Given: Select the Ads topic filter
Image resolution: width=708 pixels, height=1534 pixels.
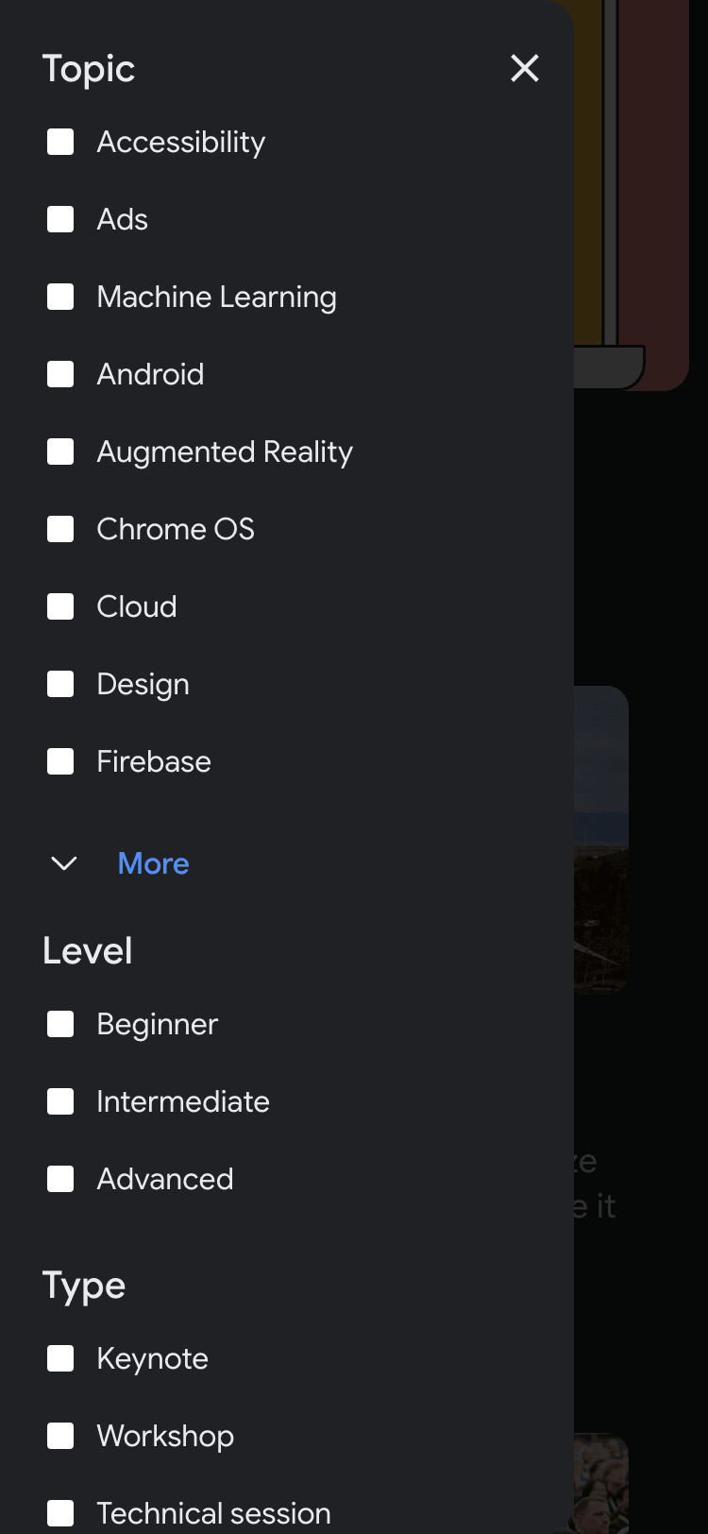Looking at the screenshot, I should coord(59,218).
